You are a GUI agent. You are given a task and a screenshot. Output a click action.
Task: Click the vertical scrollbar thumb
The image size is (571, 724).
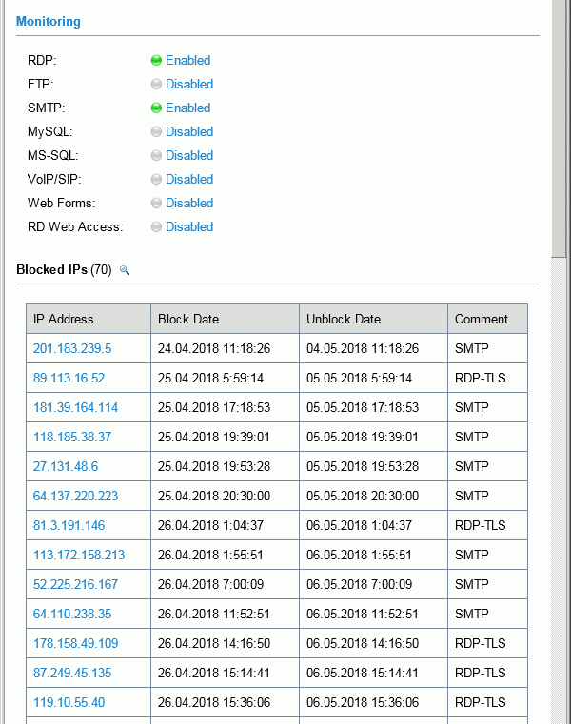pyautogui.click(x=559, y=128)
